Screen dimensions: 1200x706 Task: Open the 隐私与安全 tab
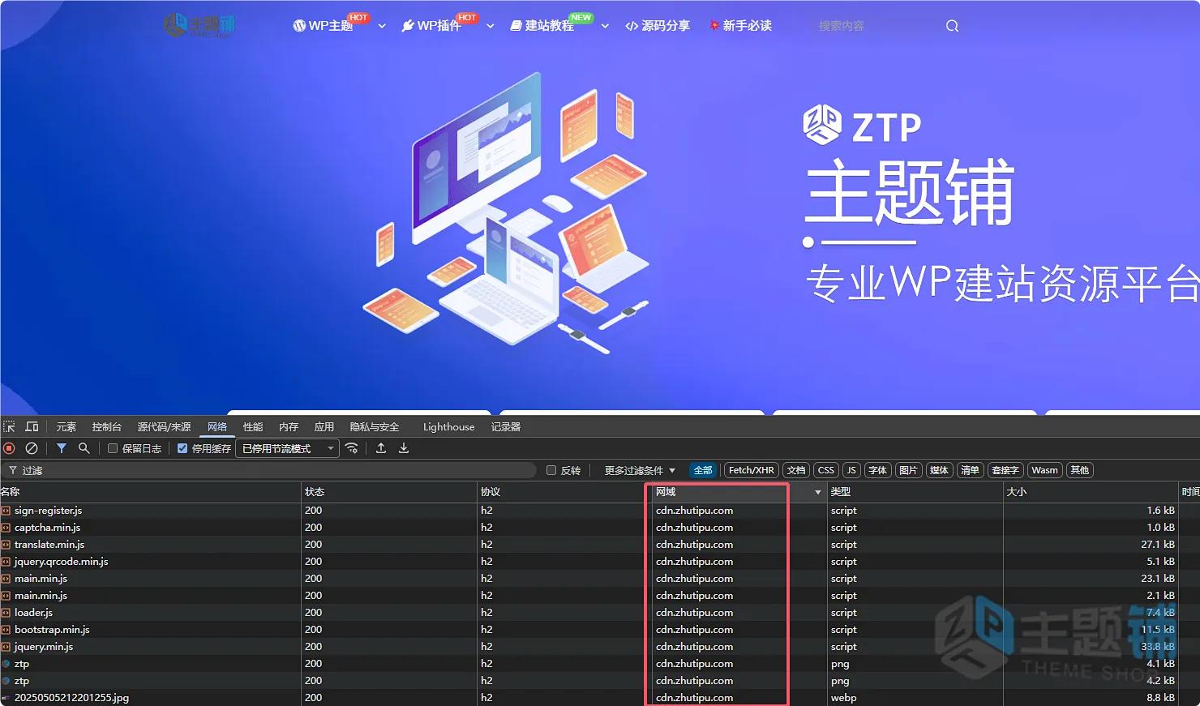[375, 426]
